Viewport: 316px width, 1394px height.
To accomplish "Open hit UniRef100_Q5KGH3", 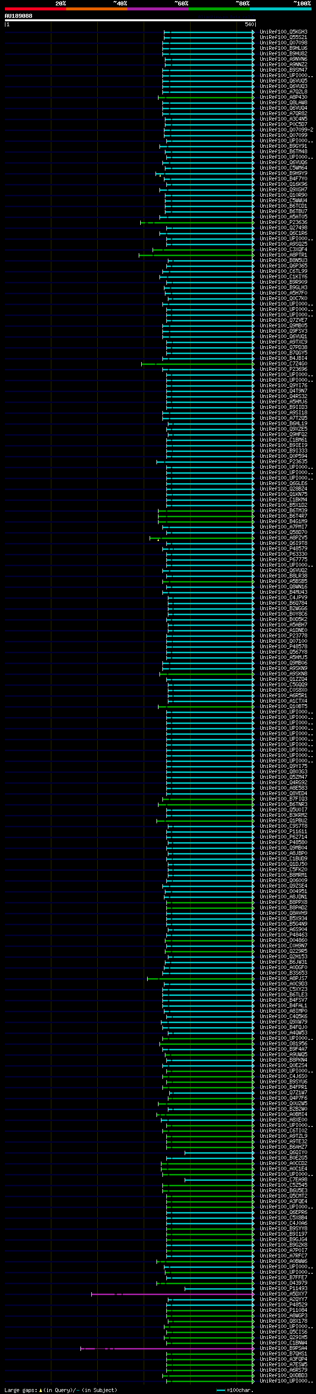I will pyautogui.click(x=283, y=32).
